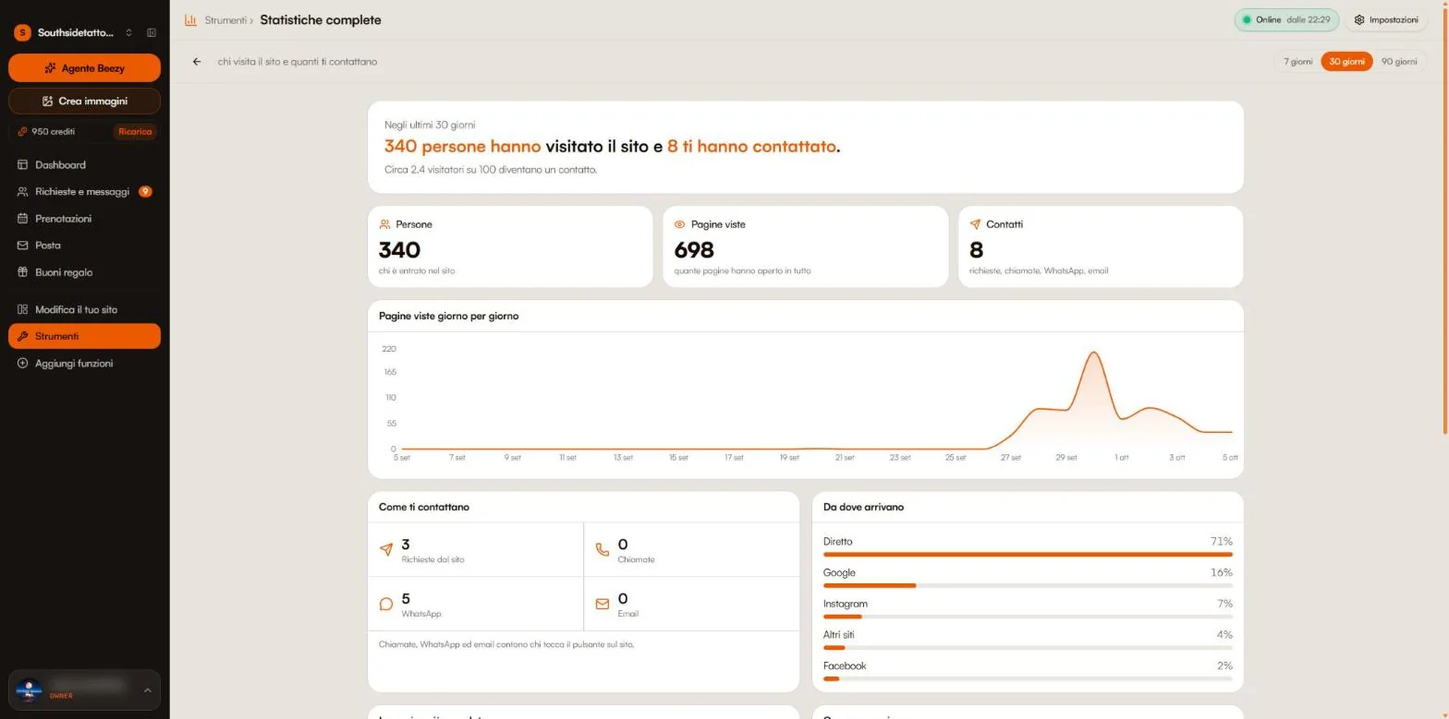Expand the owner account menu chevron

(147, 689)
